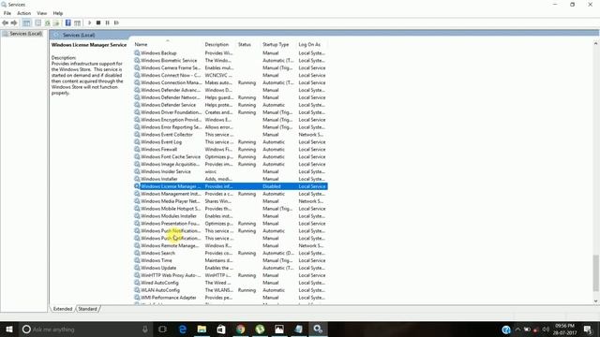The image size is (600, 337).
Task: Click the blue Help toolbar icon
Action: tap(67, 22)
